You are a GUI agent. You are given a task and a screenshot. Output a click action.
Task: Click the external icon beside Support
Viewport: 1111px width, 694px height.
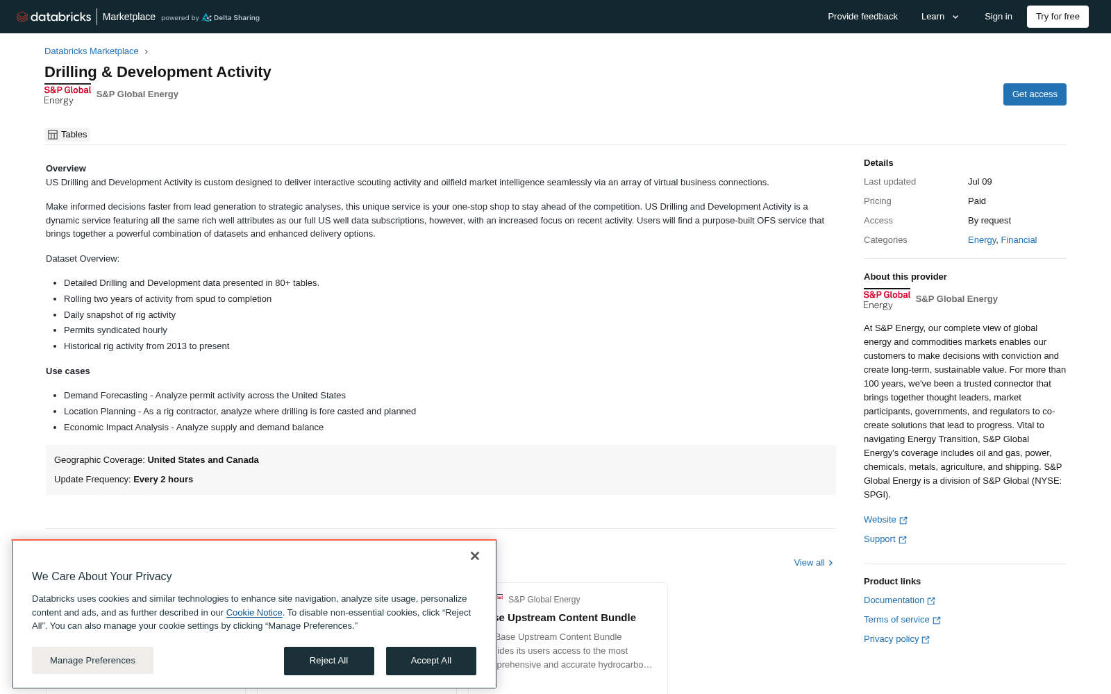(x=903, y=540)
